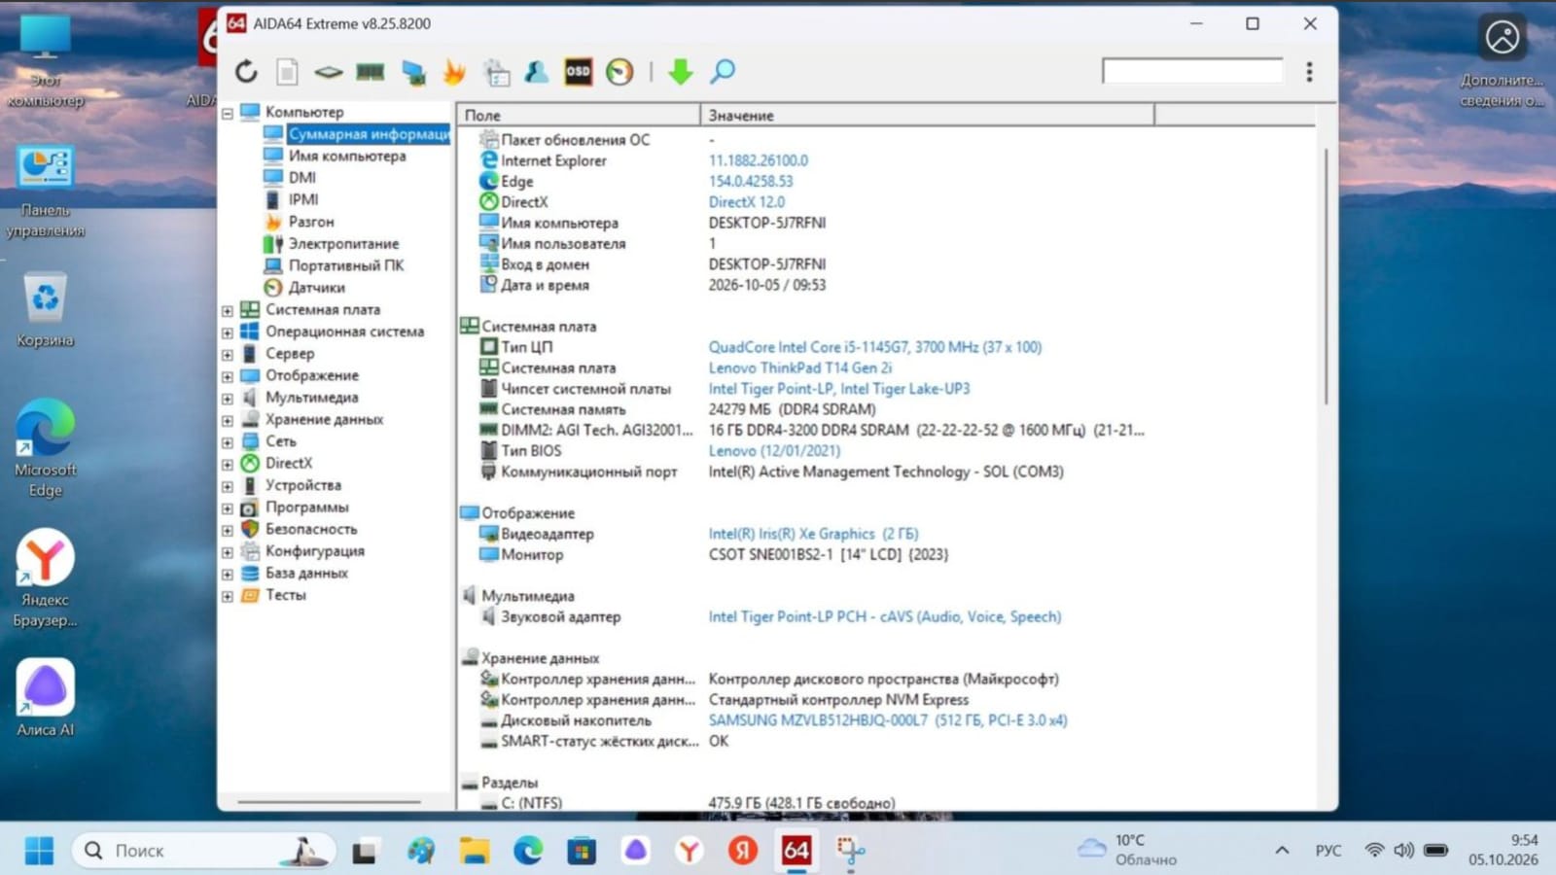
Task: Open the Windows Start button
Action: pyautogui.click(x=39, y=851)
